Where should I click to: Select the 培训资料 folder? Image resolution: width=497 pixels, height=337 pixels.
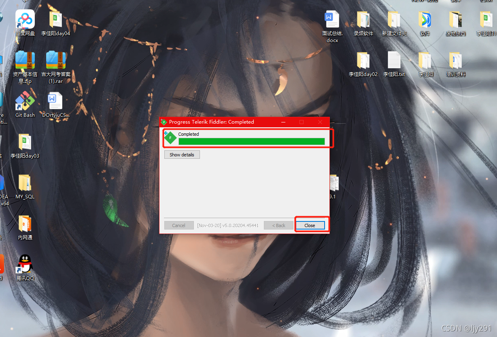pyautogui.click(x=456, y=64)
